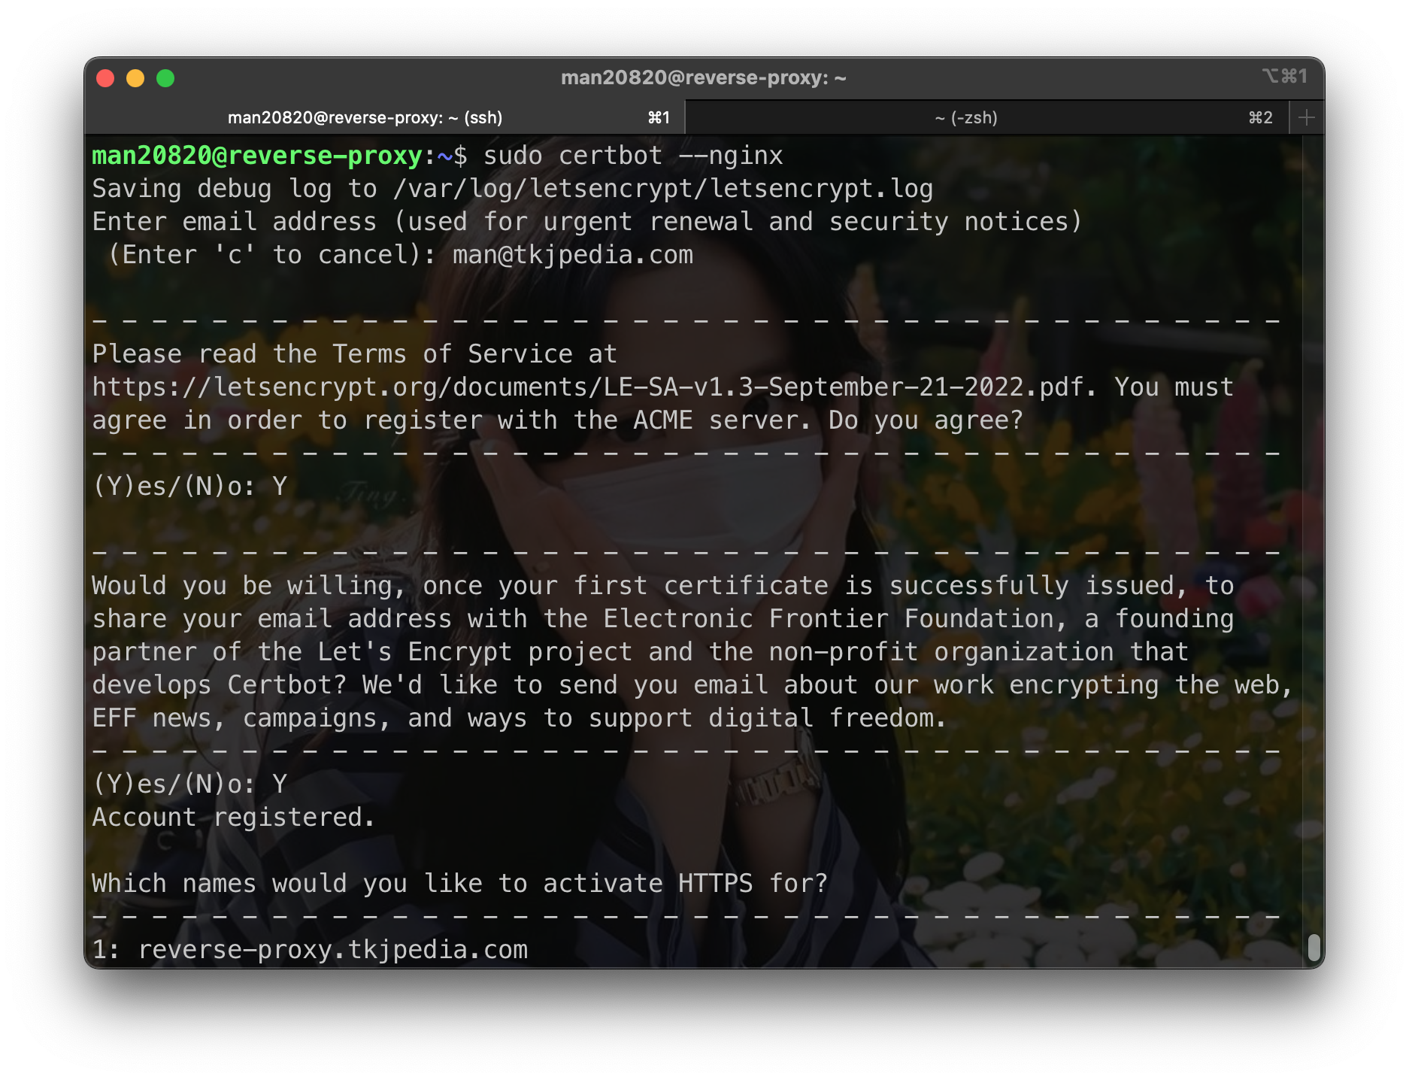The height and width of the screenshot is (1080, 1409).
Task: Maximize the window with green button
Action: 165,78
